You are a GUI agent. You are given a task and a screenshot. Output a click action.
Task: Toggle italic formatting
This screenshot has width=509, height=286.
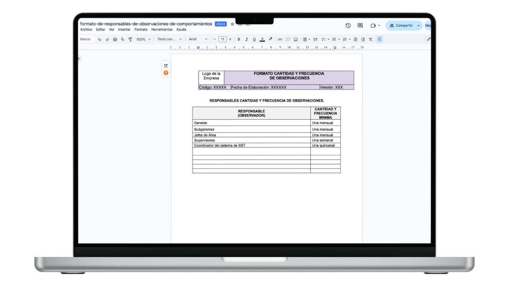pyautogui.click(x=247, y=39)
